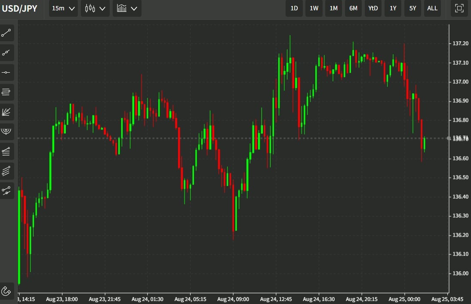The width and height of the screenshot is (471, 304).
Task: Toggle the magnet snap tool
Action: (x=6, y=291)
